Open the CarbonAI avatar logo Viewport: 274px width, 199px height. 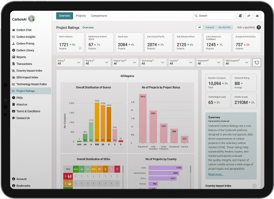click(31, 19)
